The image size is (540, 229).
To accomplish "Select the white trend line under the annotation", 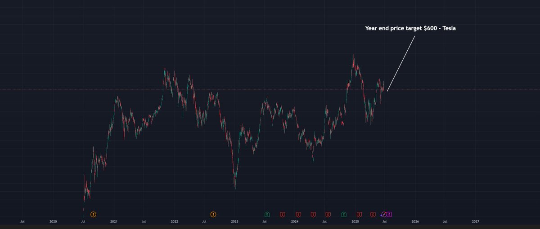I will click(400, 64).
